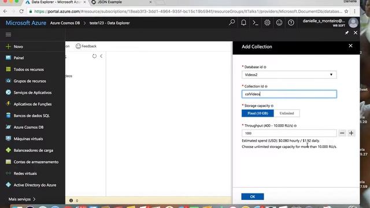
Task: Show Storage capacity info tooltip icon
Action: 272,106
